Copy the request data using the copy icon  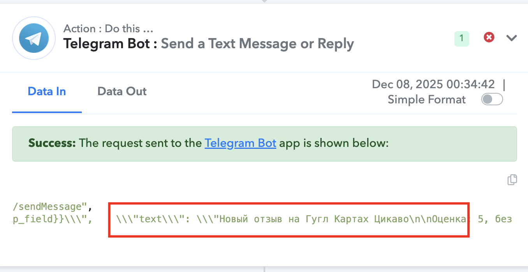point(512,180)
